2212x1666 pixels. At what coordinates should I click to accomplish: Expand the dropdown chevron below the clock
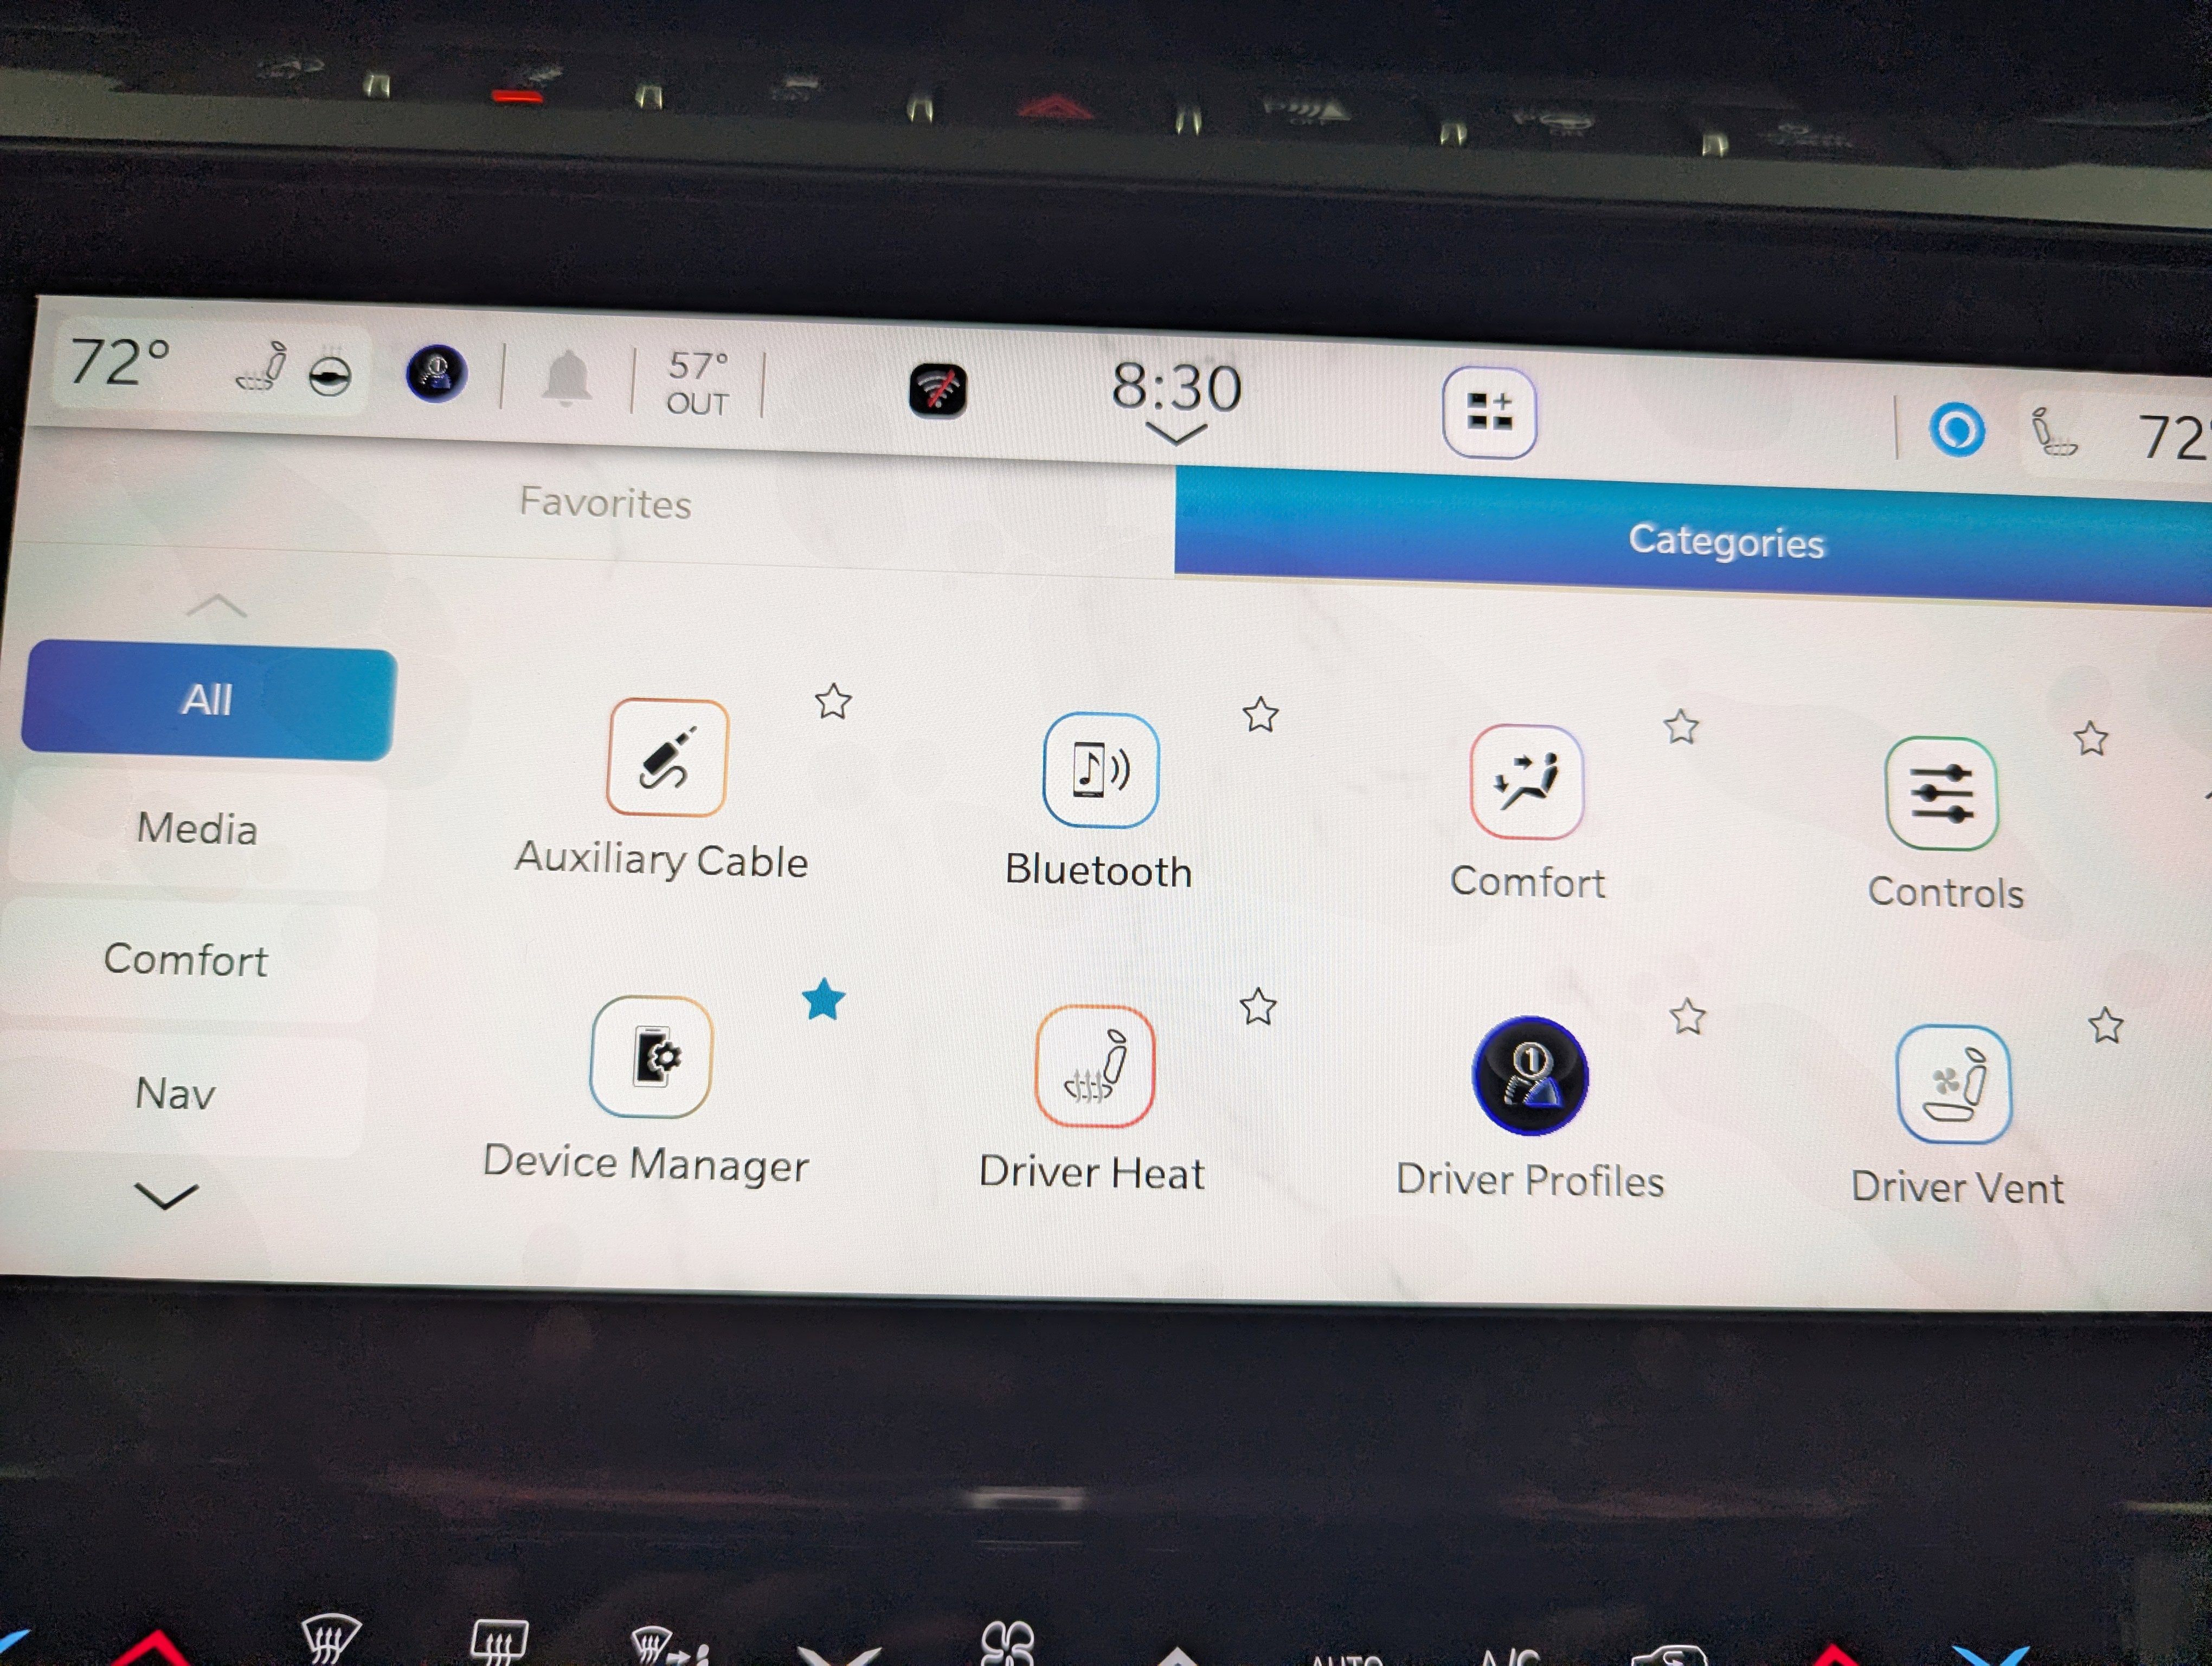(x=1176, y=434)
